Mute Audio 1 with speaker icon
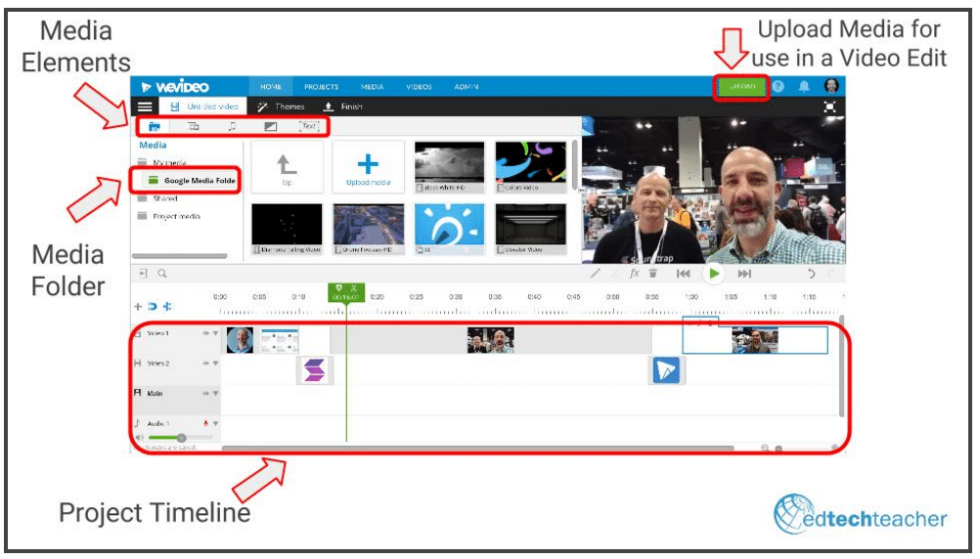Image resolution: width=980 pixels, height=559 pixels. pyautogui.click(x=140, y=438)
